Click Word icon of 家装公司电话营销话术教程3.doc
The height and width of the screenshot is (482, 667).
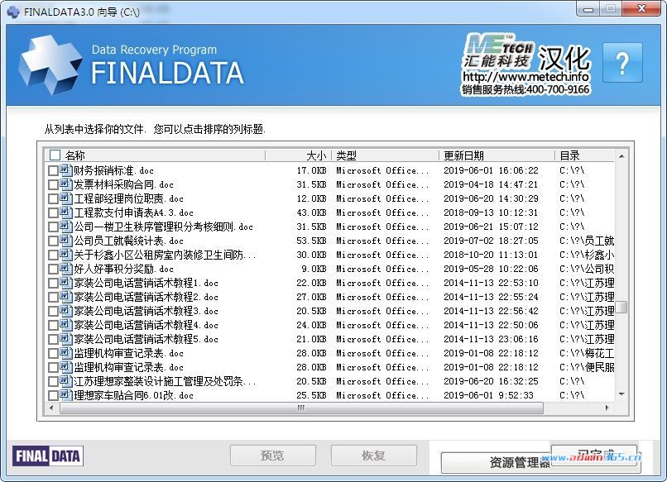click(65, 310)
